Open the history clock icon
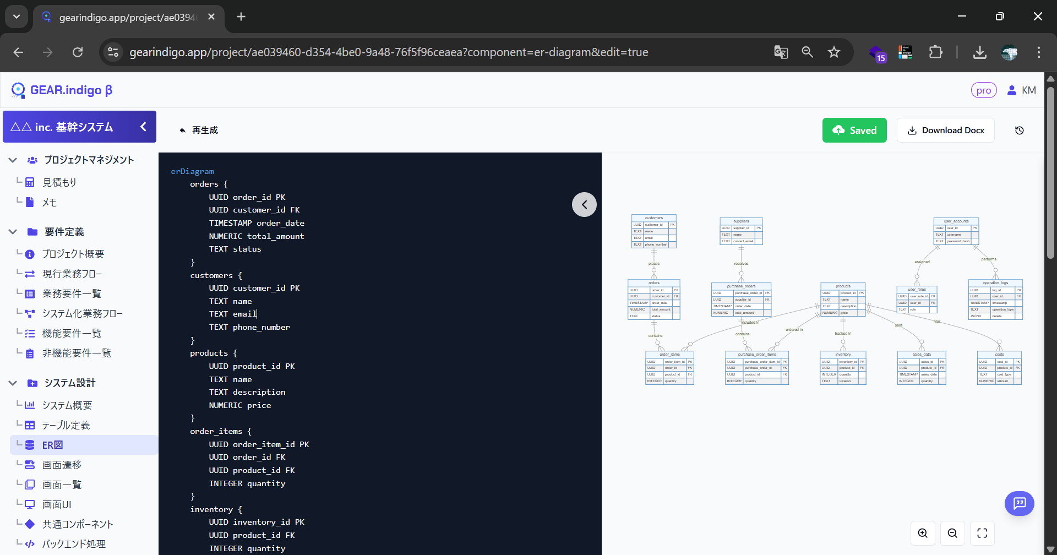Viewport: 1057px width, 555px height. click(x=1020, y=130)
